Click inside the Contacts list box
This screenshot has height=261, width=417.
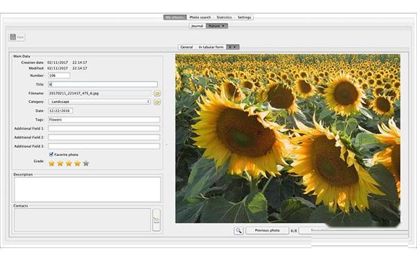[x=83, y=220]
